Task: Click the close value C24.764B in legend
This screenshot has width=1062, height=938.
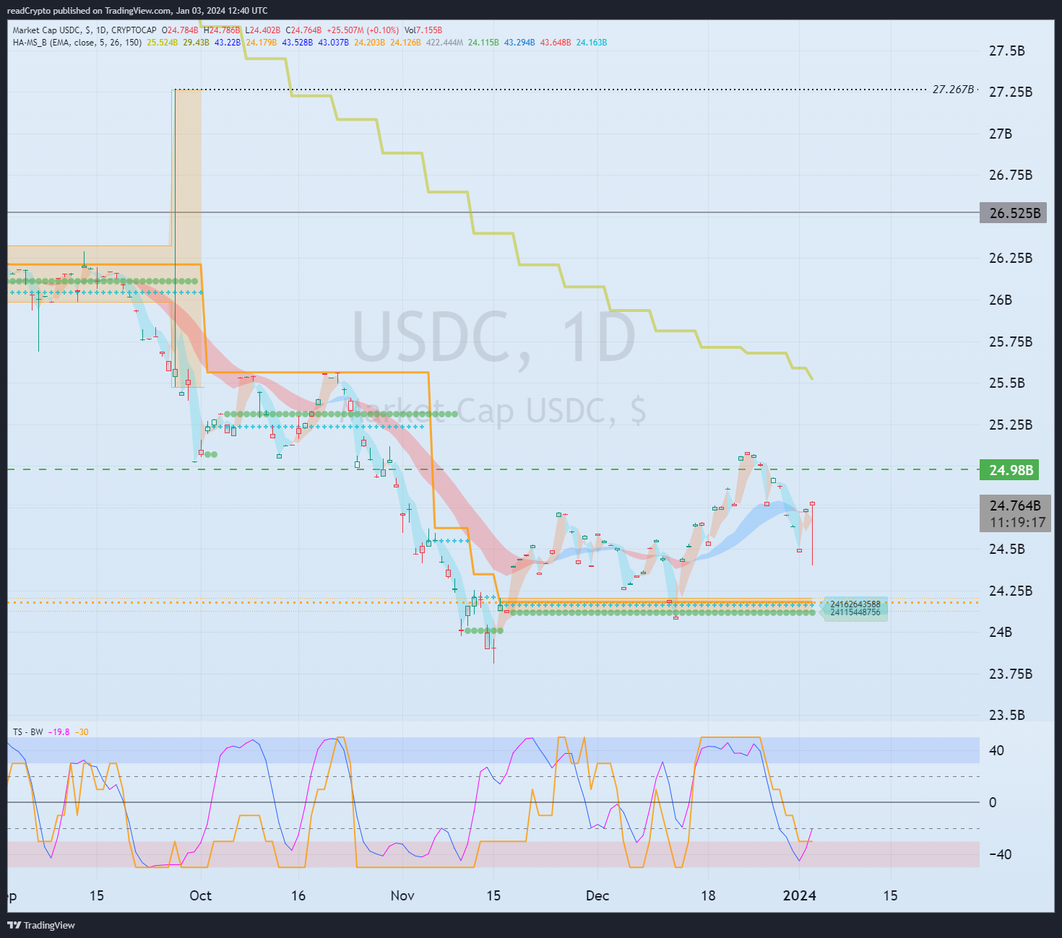Action: [303, 30]
